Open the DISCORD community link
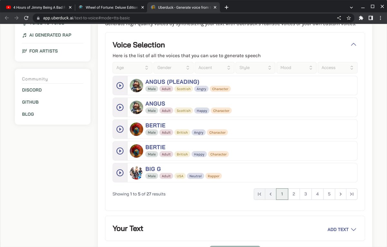The width and height of the screenshot is (387, 247). pyautogui.click(x=32, y=90)
